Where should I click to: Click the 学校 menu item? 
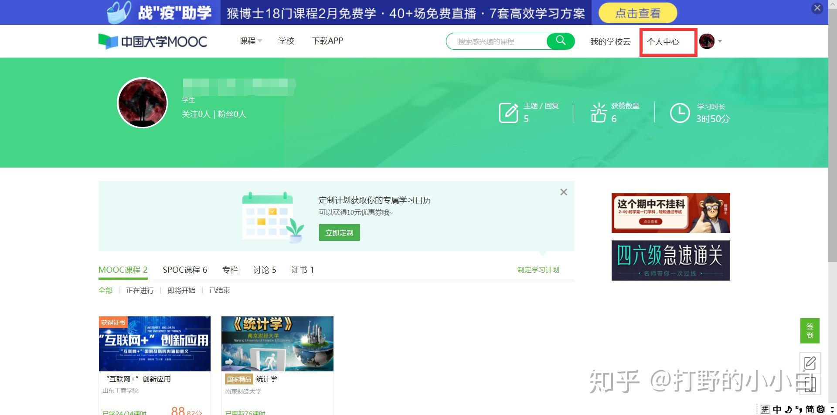pyautogui.click(x=286, y=41)
